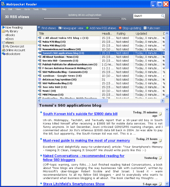Screen dimensions: 170x187
Task: Click feed list scroll down arrow
Action: pos(167,96)
